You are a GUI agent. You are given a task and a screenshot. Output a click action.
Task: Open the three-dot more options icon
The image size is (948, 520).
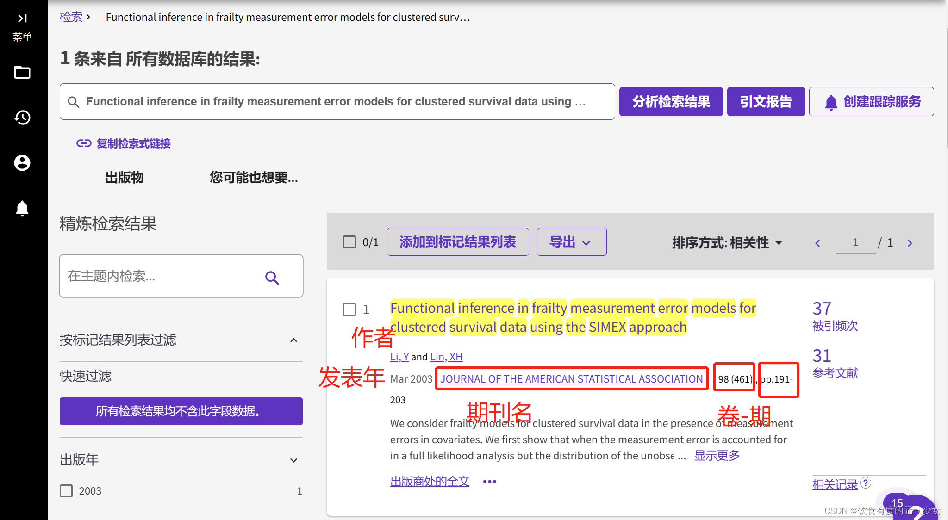pyautogui.click(x=489, y=482)
